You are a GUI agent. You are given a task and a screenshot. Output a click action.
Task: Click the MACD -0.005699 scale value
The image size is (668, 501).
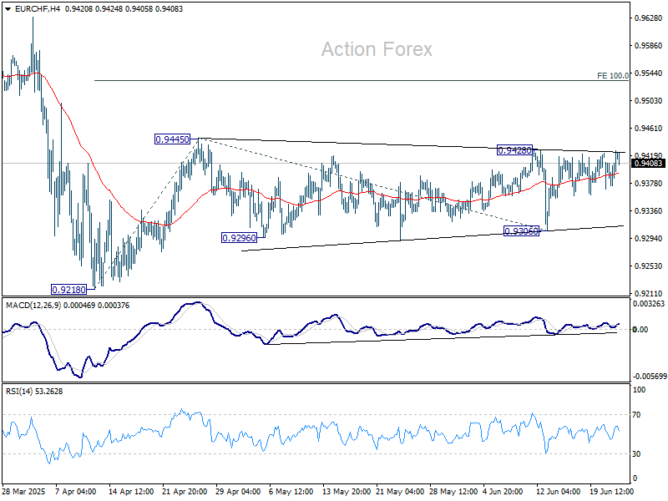[x=650, y=377]
